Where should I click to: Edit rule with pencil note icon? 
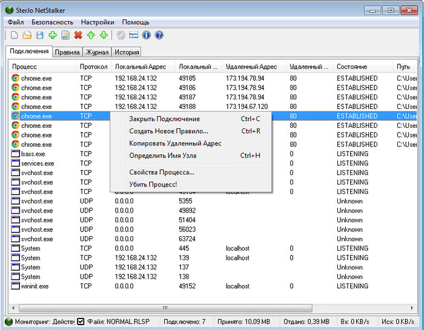[x=65, y=35]
